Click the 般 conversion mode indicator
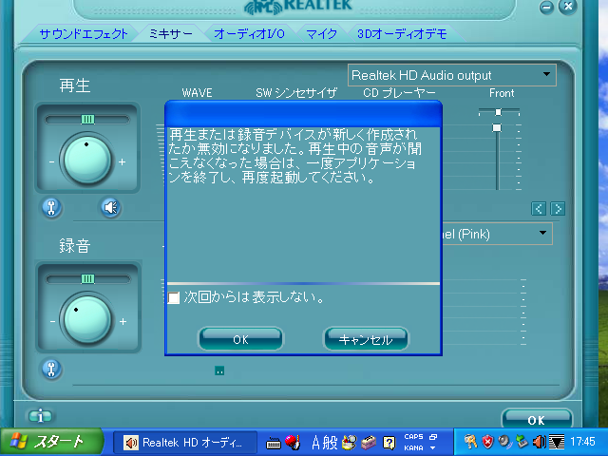The height and width of the screenshot is (456, 608). coord(330,443)
